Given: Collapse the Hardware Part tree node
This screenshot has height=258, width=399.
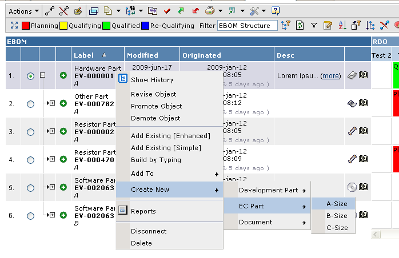Looking at the screenshot, I should pyautogui.click(x=42, y=75).
